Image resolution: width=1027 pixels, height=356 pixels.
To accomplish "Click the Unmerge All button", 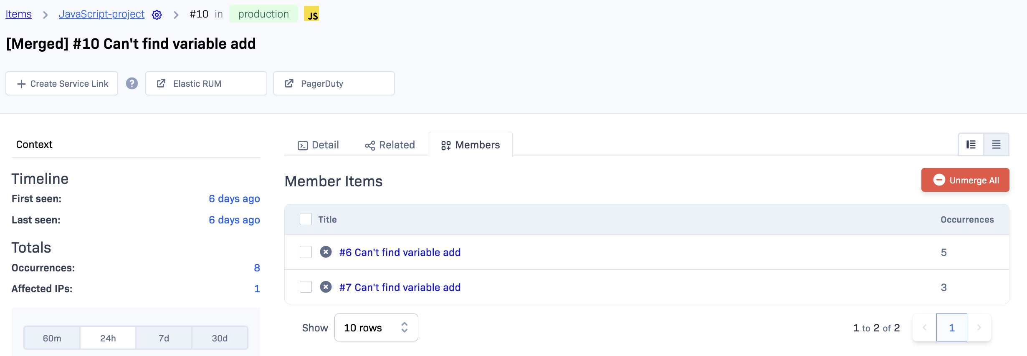I will coord(965,180).
